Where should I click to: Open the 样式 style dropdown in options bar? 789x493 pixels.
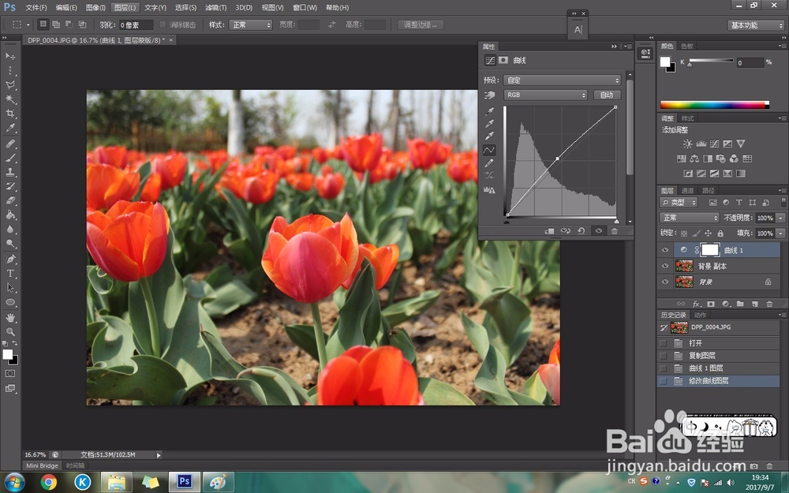tap(250, 24)
